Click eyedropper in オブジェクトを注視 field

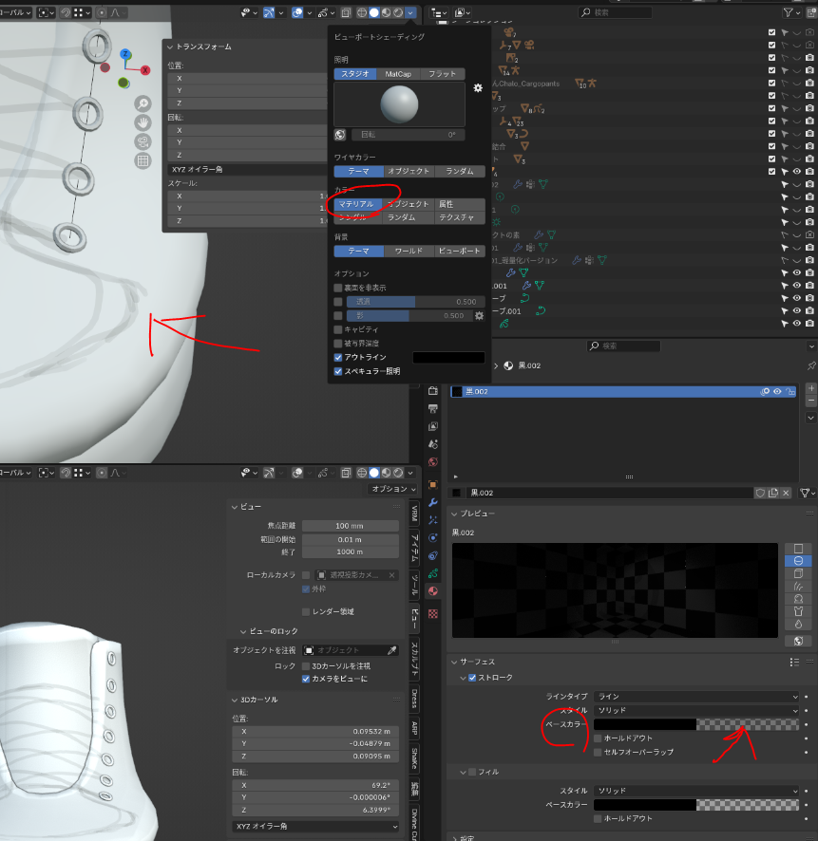point(391,650)
